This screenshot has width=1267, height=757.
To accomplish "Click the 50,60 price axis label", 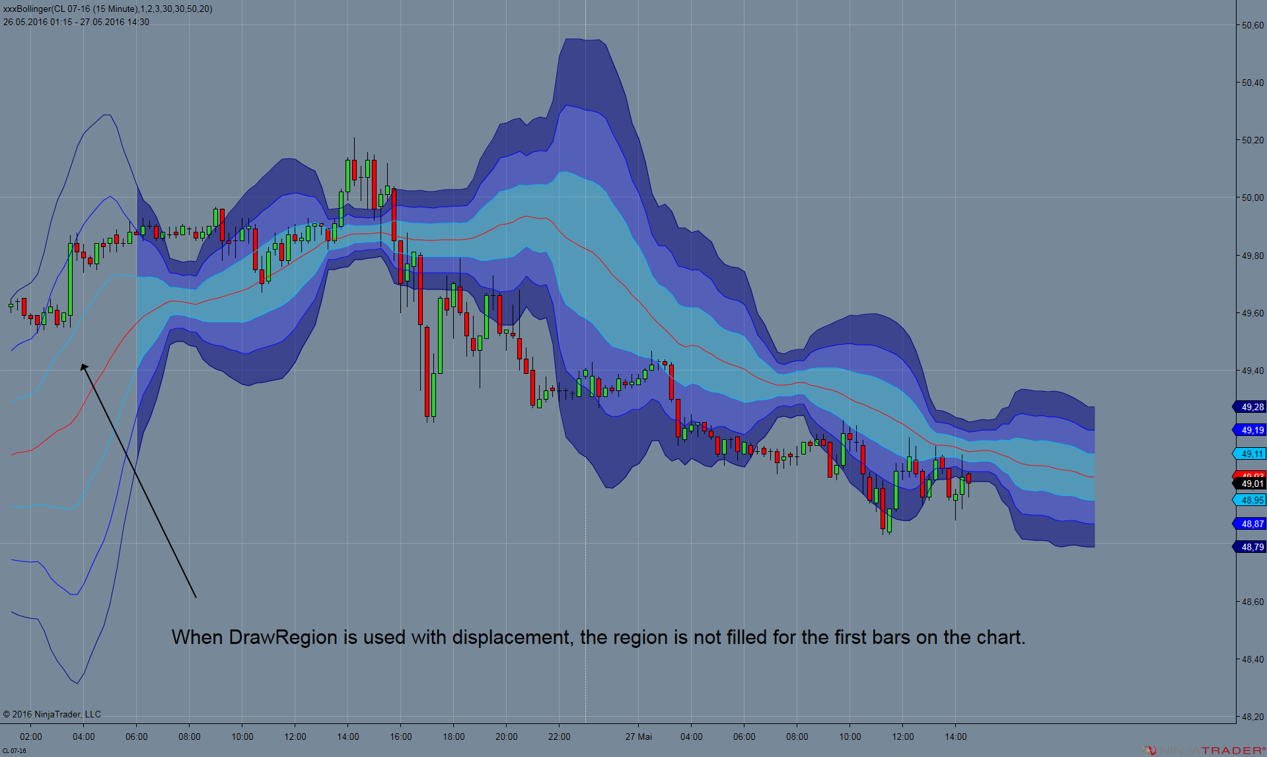I will click(1252, 25).
